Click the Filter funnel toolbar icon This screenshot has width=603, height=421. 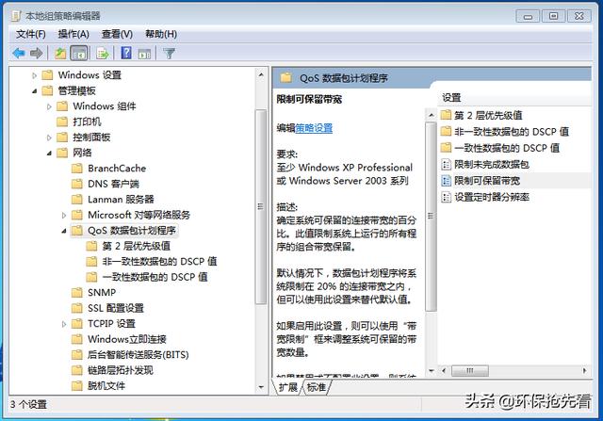pyautogui.click(x=170, y=54)
